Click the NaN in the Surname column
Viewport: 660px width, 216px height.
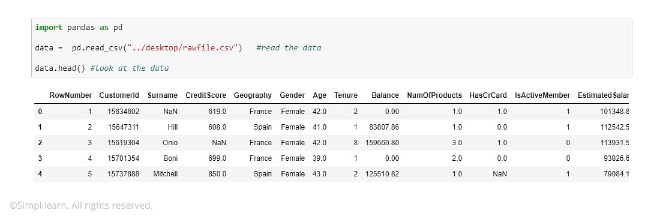(170, 112)
